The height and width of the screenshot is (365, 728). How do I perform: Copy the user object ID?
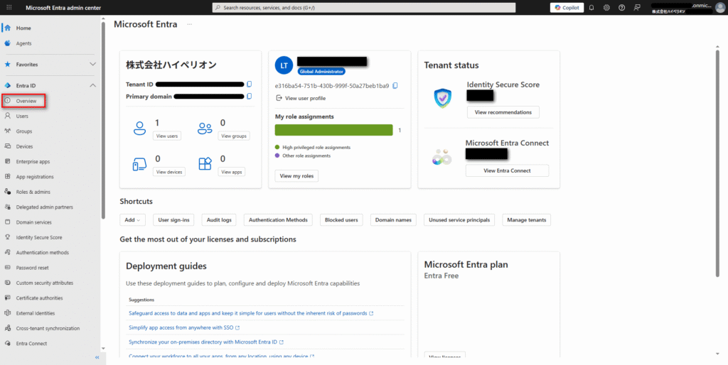[x=395, y=86]
